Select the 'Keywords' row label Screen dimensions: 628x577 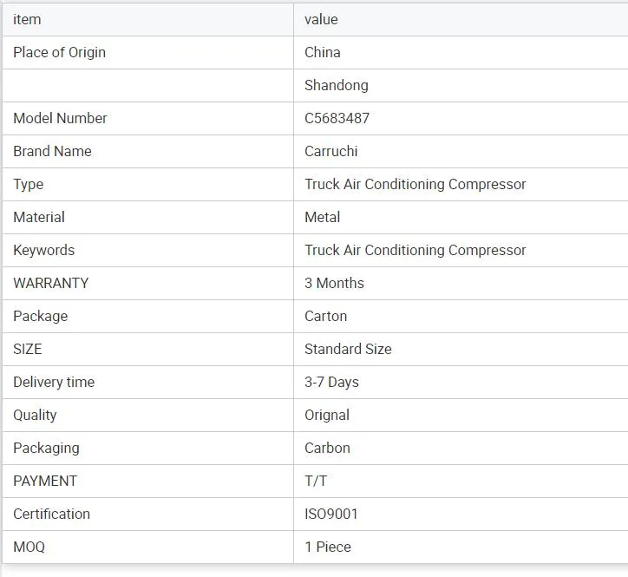[43, 250]
